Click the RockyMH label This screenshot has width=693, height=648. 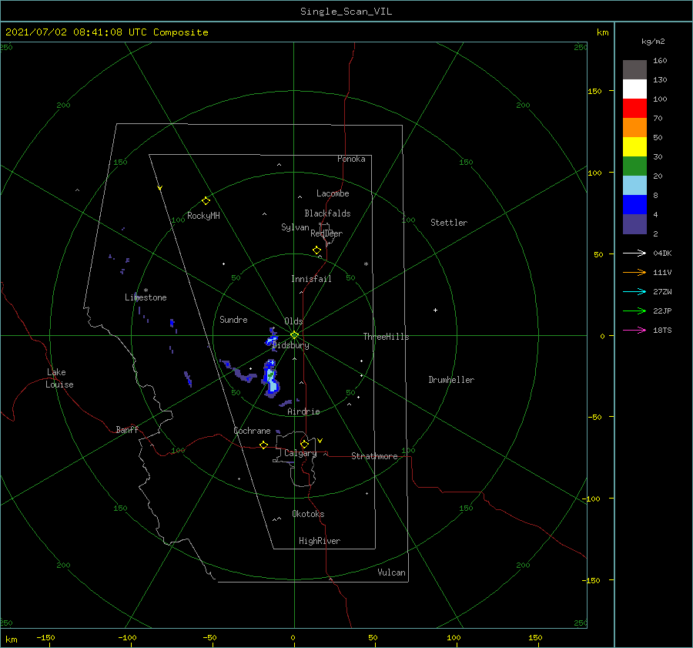click(x=203, y=216)
